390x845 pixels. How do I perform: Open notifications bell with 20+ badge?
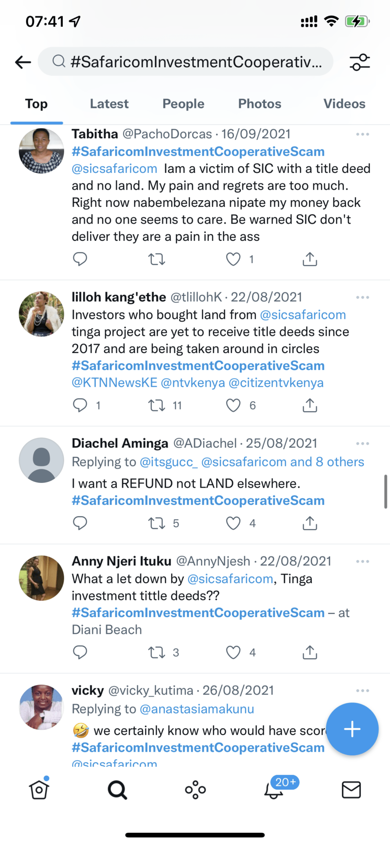coord(274,790)
